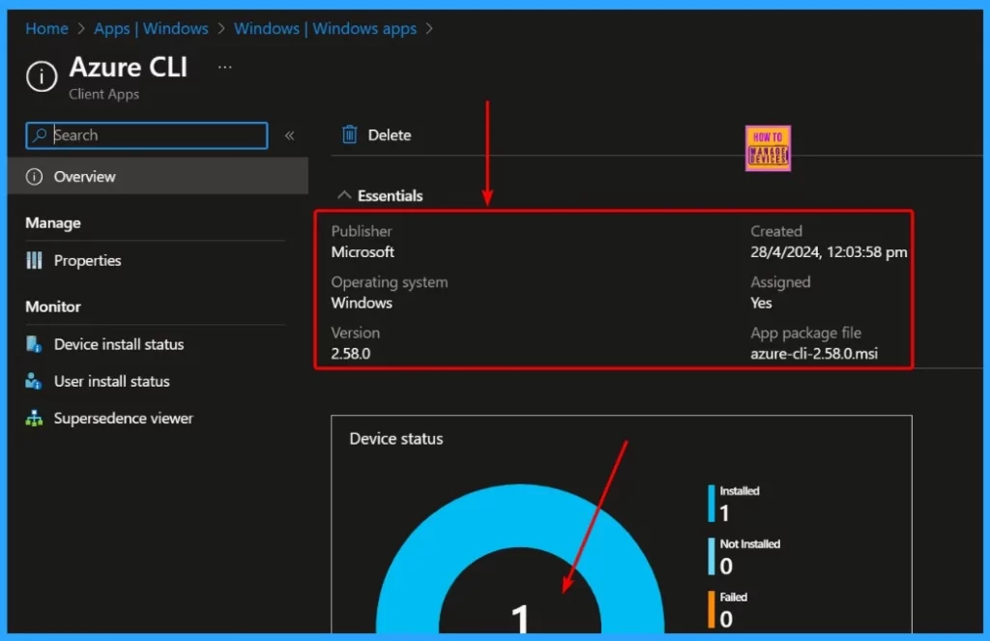Click the Azure CLI info icon
Image resolution: width=990 pixels, height=641 pixels.
pyautogui.click(x=42, y=76)
